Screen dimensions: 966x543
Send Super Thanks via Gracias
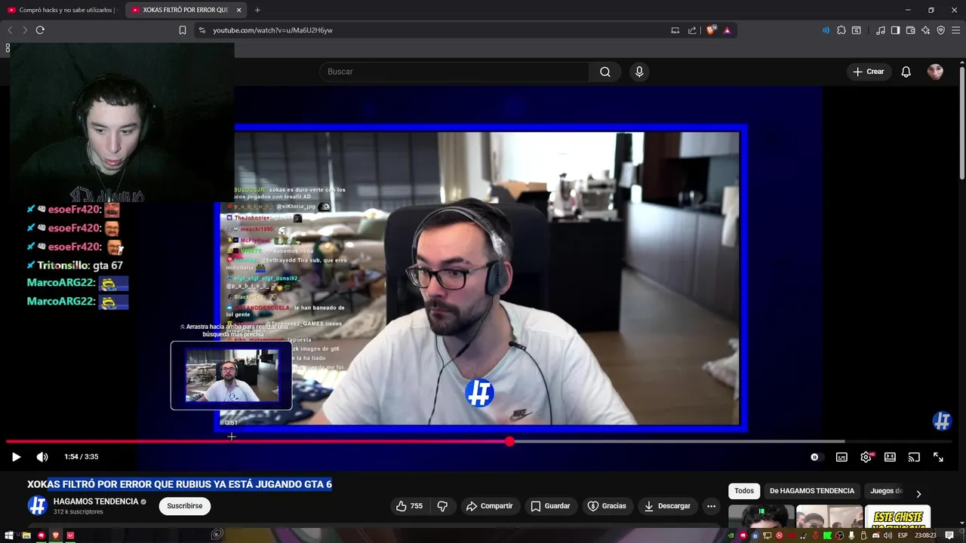click(607, 506)
